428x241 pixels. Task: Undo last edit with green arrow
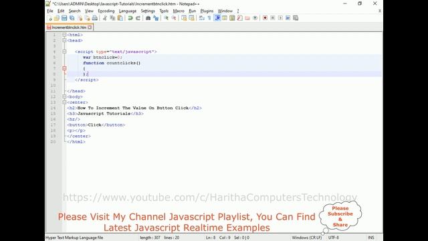point(130,18)
